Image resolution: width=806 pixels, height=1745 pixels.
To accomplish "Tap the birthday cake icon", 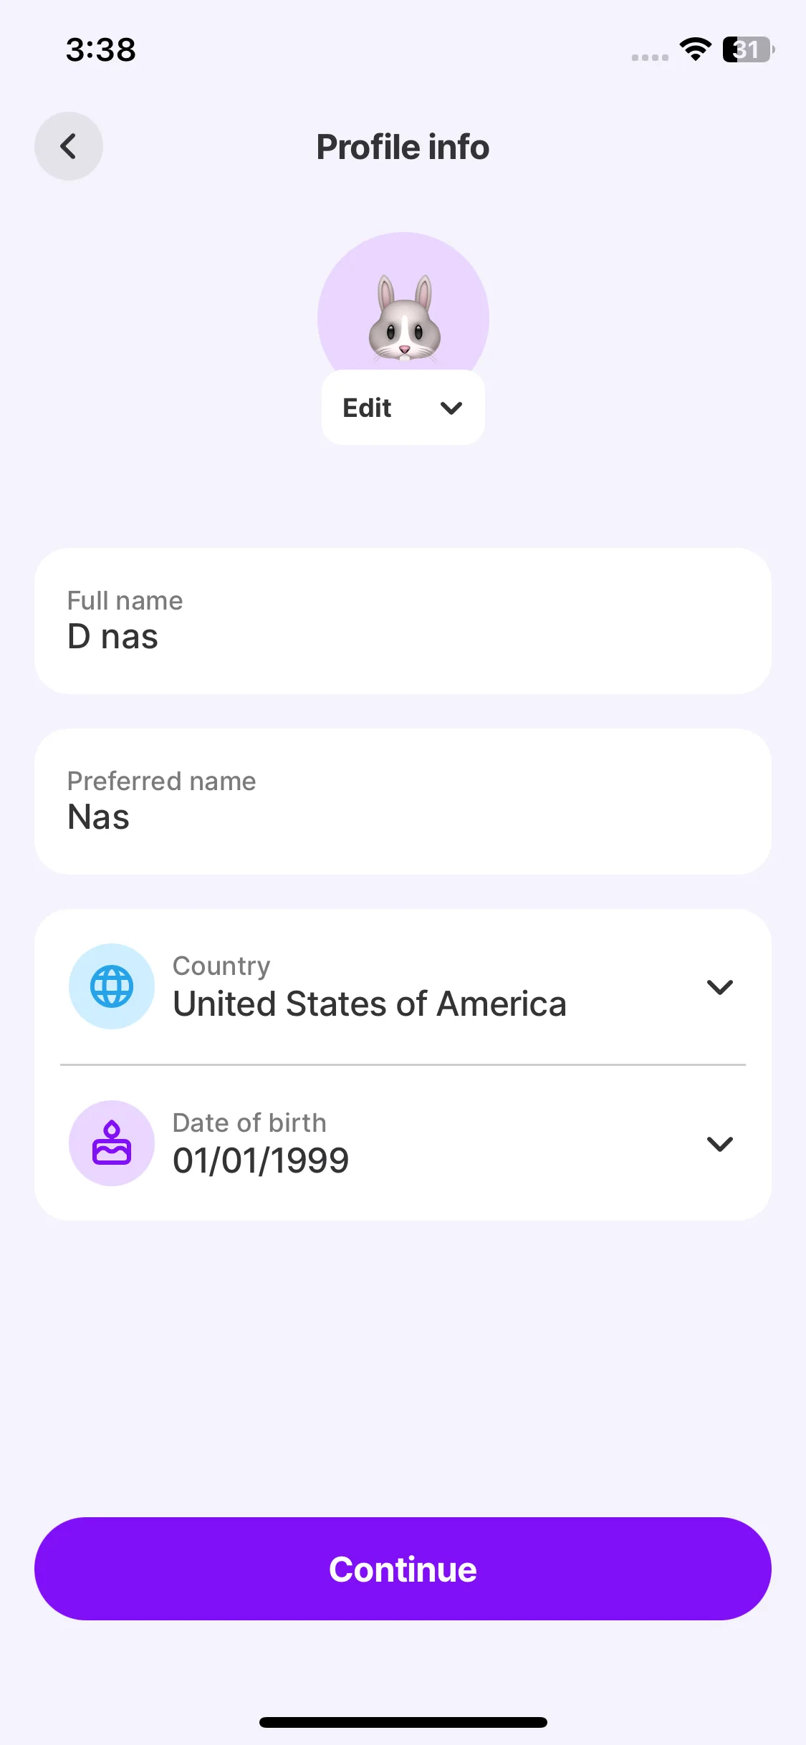I will (112, 1143).
